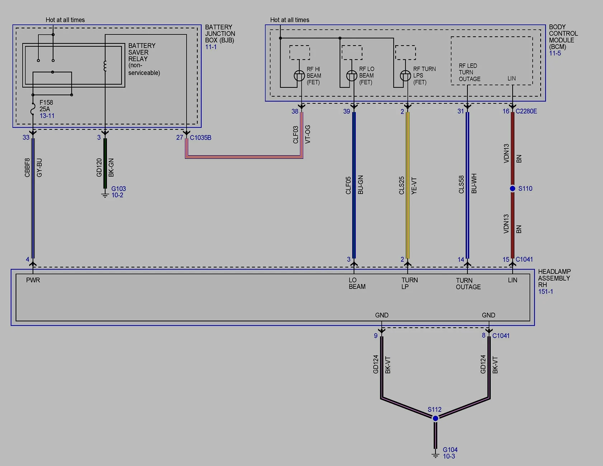
Task: Select the F158 25A fuse symbol
Action: coord(33,109)
